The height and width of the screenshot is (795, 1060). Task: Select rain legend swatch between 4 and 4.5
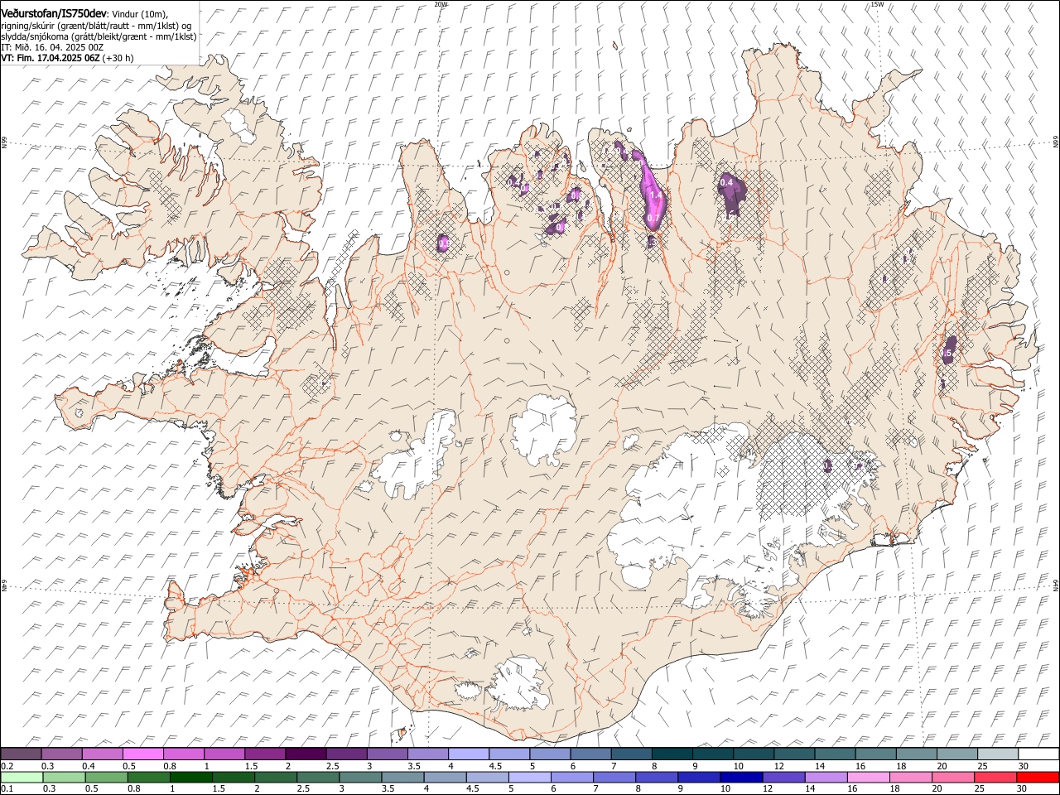pyautogui.click(x=446, y=777)
